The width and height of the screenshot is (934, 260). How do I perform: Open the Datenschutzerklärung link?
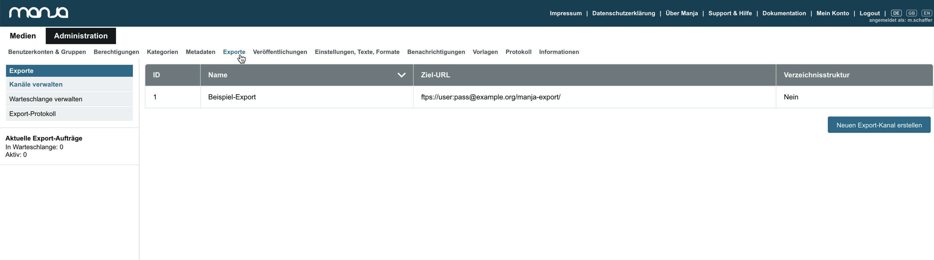coord(624,13)
